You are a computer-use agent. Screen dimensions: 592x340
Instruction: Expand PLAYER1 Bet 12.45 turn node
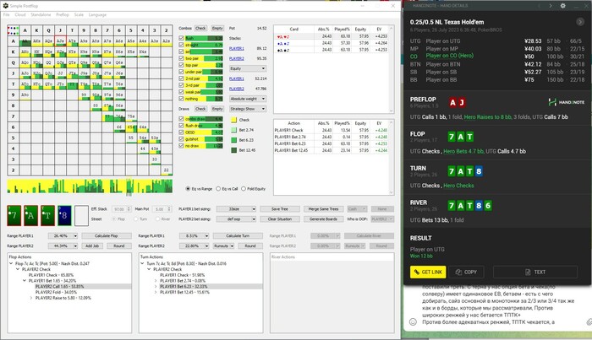pyautogui.click(x=156, y=292)
